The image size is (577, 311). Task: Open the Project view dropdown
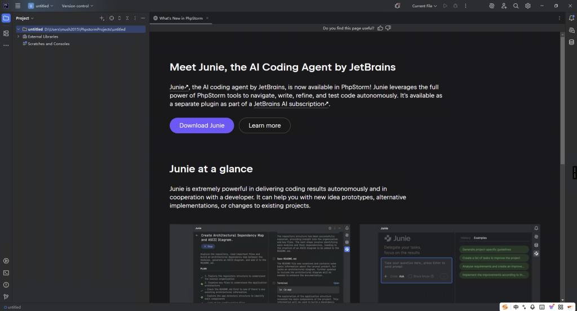tap(25, 18)
